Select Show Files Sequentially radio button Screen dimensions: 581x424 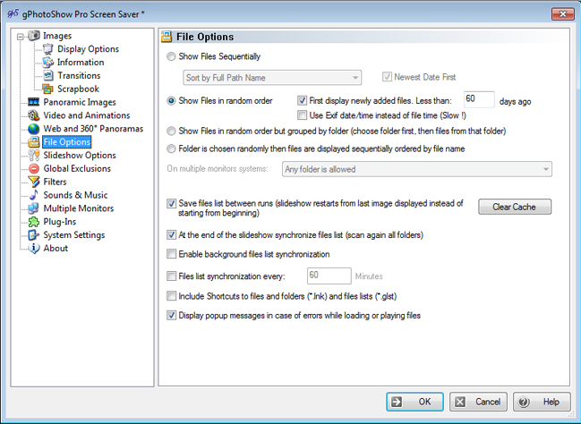coord(172,56)
